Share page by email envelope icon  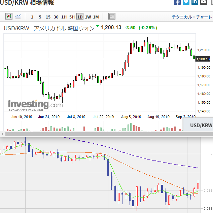pyautogui.click(x=204, y=2)
